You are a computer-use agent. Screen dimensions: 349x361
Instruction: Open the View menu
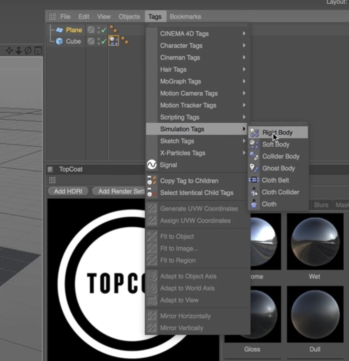[x=104, y=17]
